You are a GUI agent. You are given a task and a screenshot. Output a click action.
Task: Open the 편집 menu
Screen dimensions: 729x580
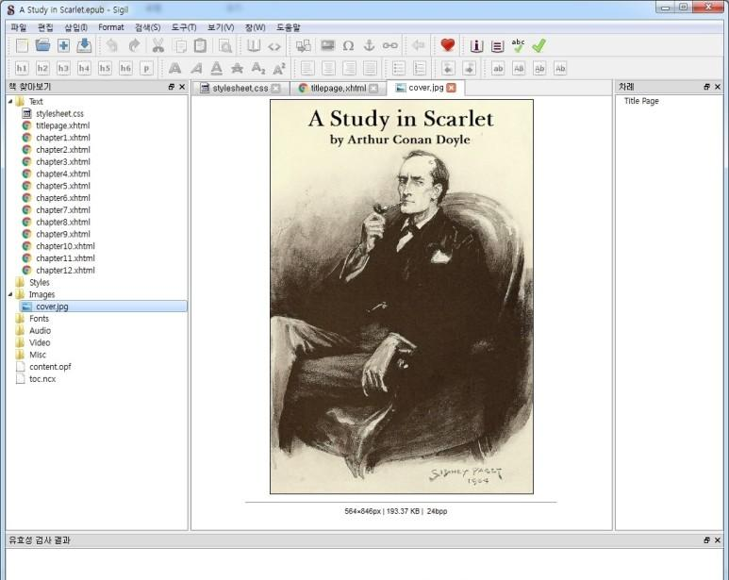point(45,27)
